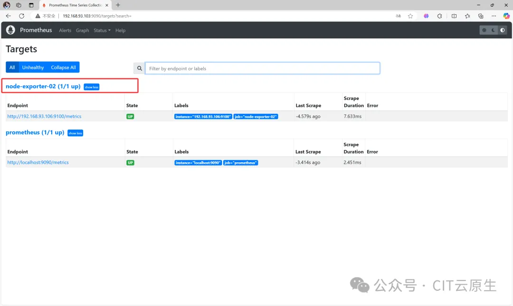Open the Copilot sidebar icon
The width and height of the screenshot is (513, 306).
tap(506, 16)
